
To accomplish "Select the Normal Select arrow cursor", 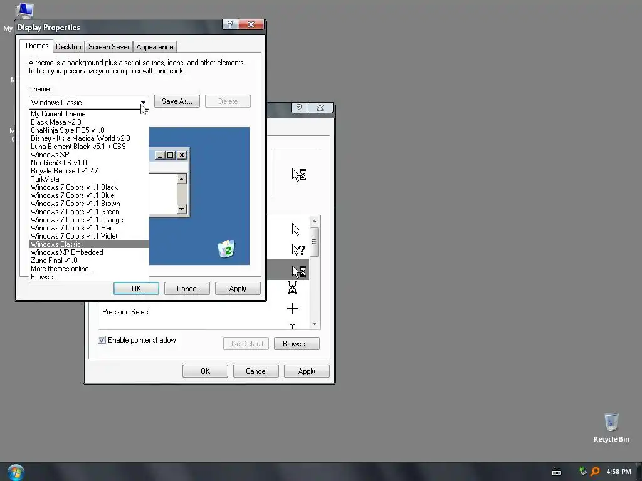I will (296, 229).
